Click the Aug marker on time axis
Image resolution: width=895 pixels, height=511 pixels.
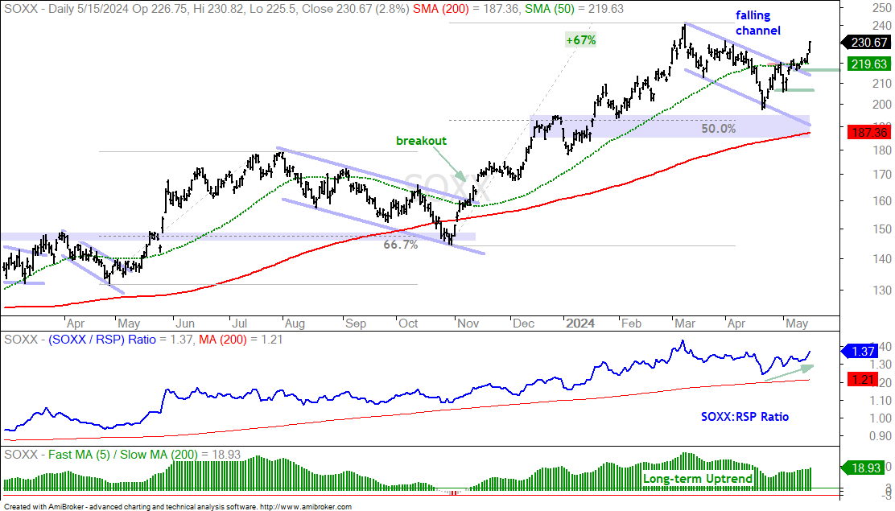pos(295,323)
